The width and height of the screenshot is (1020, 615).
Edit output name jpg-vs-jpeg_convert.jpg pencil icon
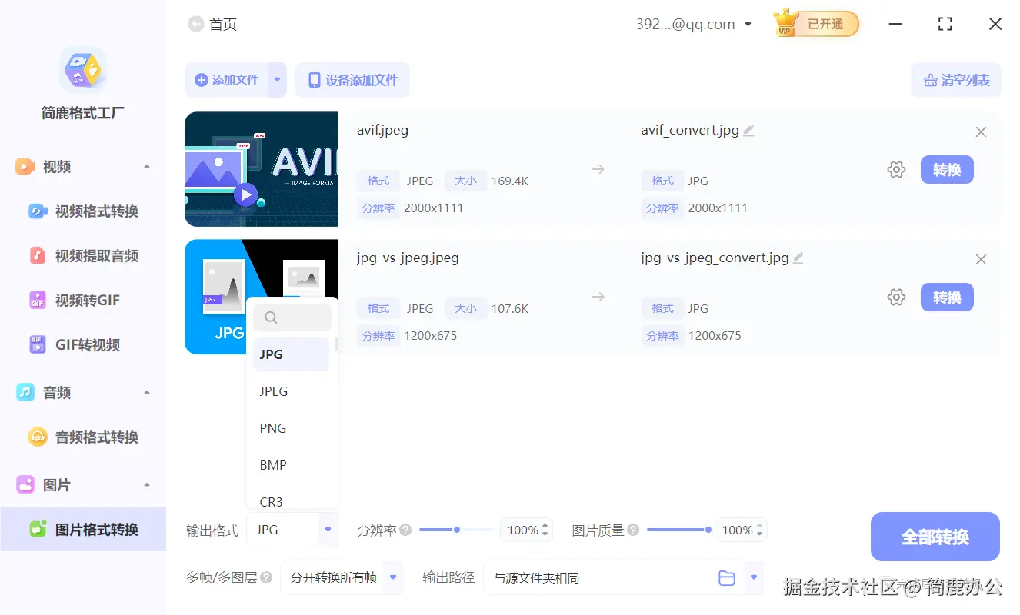(x=798, y=258)
